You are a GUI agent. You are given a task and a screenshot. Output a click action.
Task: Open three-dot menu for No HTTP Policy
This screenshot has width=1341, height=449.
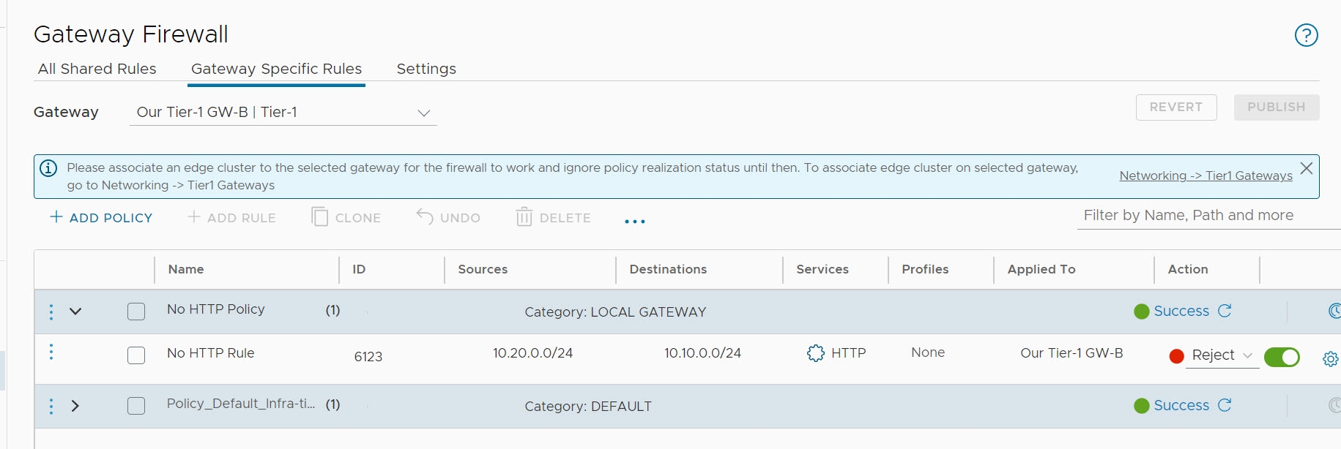(51, 312)
